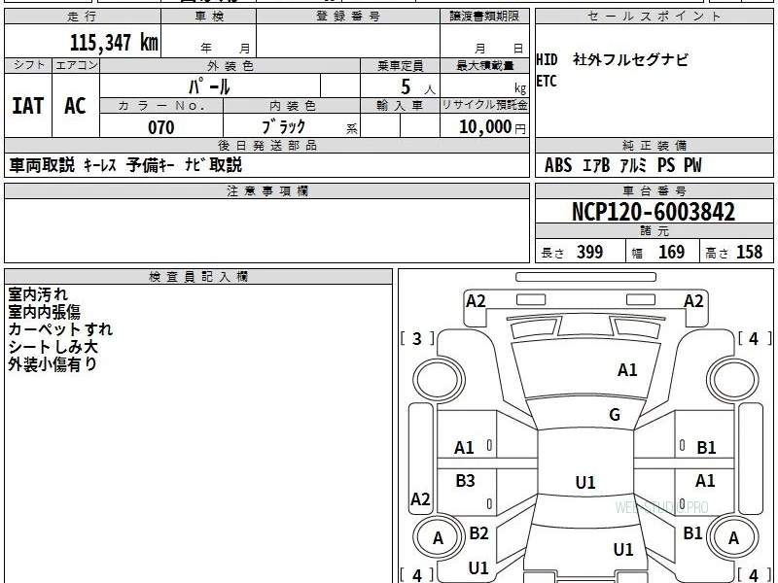Select the interior color value ブラック

(283, 127)
